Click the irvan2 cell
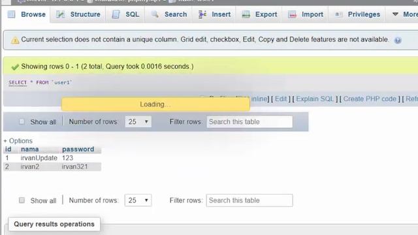The height and width of the screenshot is (235, 418). (30, 167)
